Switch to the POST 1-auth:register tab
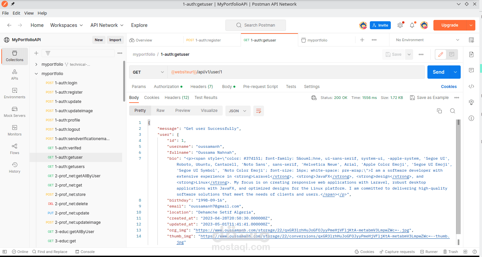The height and width of the screenshot is (257, 482). point(212,40)
